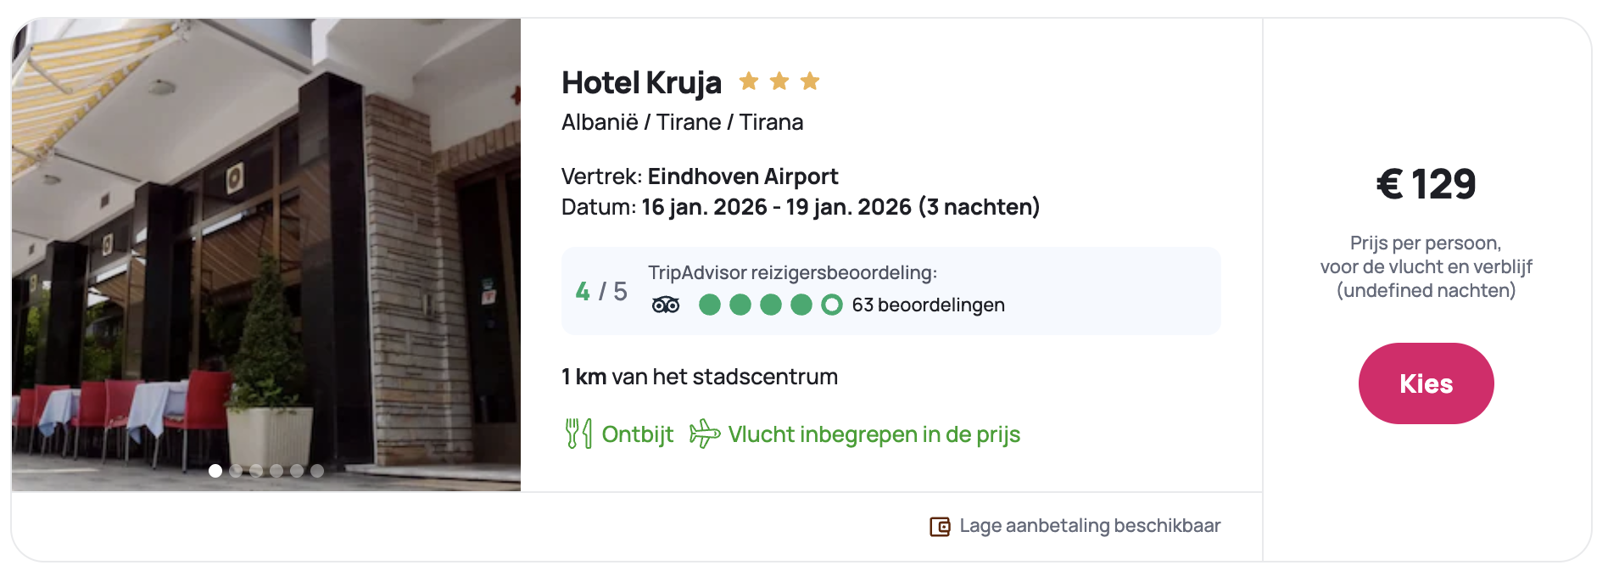Click the Vlucht inbegrepen in de prijs text
The width and height of the screenshot is (1608, 582).
[874, 434]
